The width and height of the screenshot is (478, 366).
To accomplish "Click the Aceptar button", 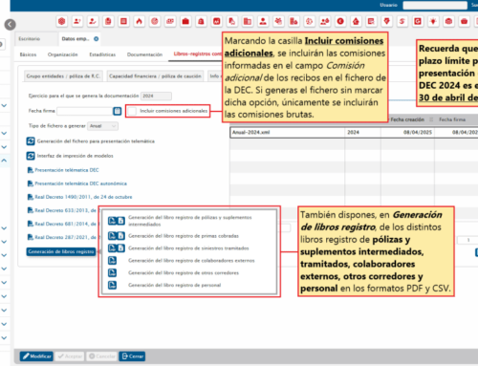I will pos(70,356).
